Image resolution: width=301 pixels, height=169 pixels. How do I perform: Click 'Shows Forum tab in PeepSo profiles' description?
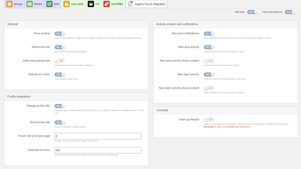coord(70,127)
